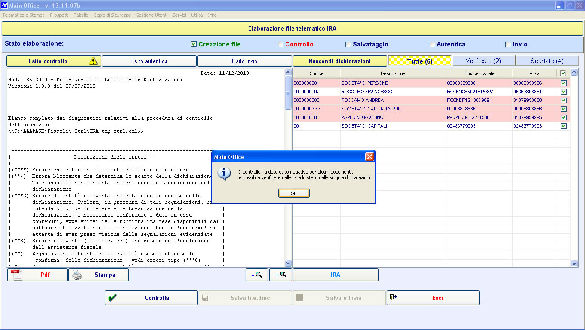This screenshot has height=330, width=585.
Task: Open the Servizi menu
Action: point(179,15)
